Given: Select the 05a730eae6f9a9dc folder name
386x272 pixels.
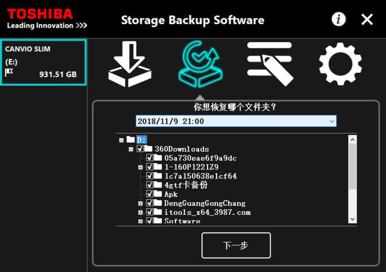Looking at the screenshot, I should (200, 158).
